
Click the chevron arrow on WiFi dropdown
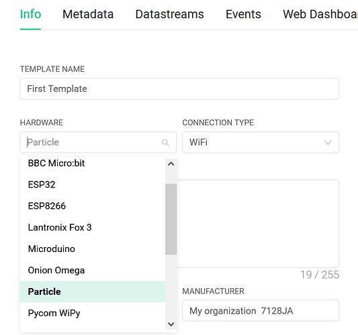[x=328, y=143]
